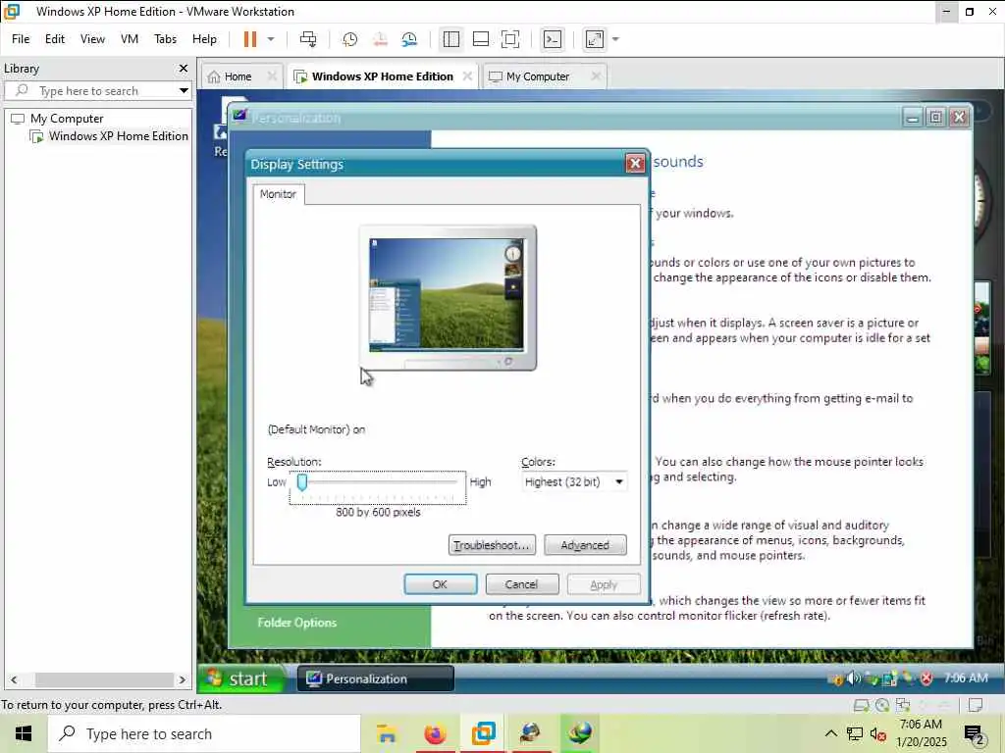This screenshot has width=1005, height=753.
Task: Close the Windows XP Home Edition tab
Action: point(467,76)
